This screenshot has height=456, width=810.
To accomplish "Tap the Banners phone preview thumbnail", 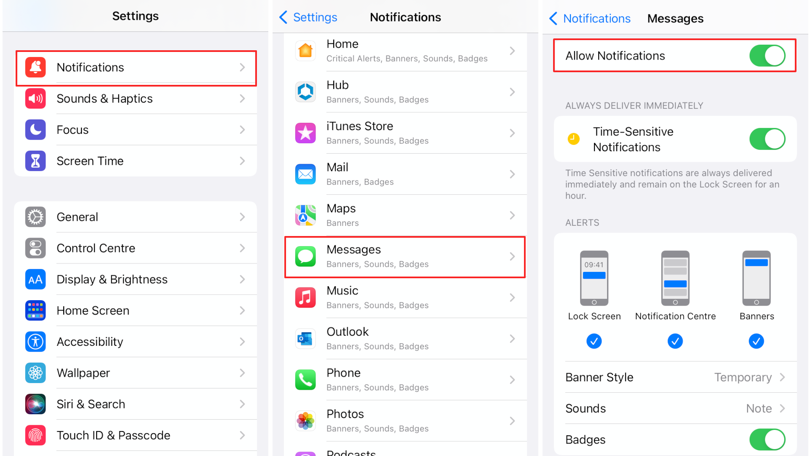I will pyautogui.click(x=756, y=278).
